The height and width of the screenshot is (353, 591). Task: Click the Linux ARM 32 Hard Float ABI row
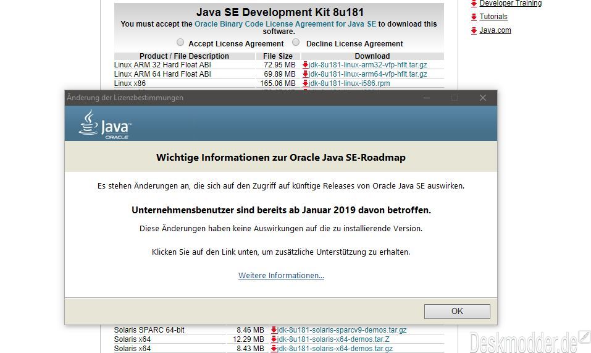[162, 65]
